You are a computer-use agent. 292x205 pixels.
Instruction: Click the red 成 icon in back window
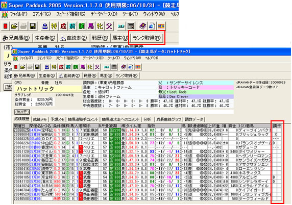[x=63, y=26]
